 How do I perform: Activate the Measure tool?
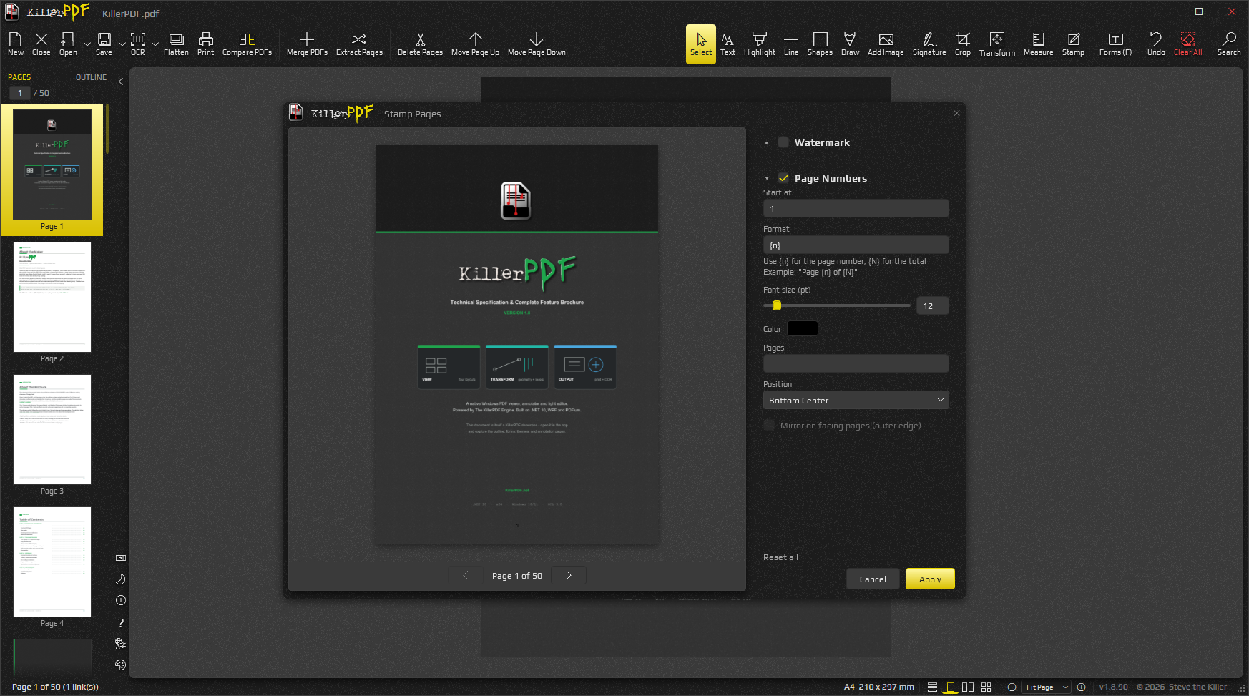click(1038, 44)
